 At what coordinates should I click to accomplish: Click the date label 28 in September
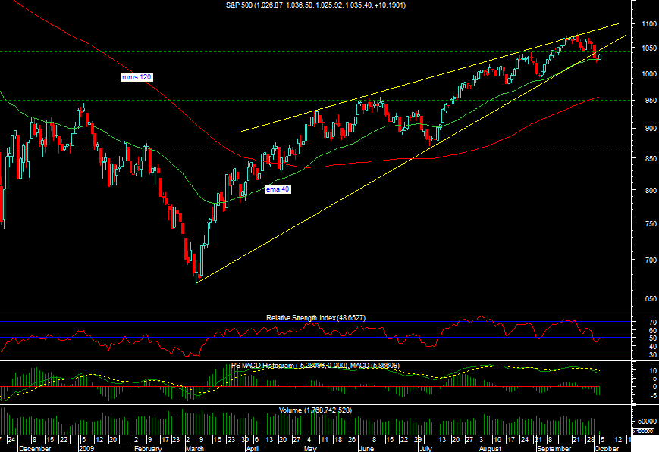[590, 439]
